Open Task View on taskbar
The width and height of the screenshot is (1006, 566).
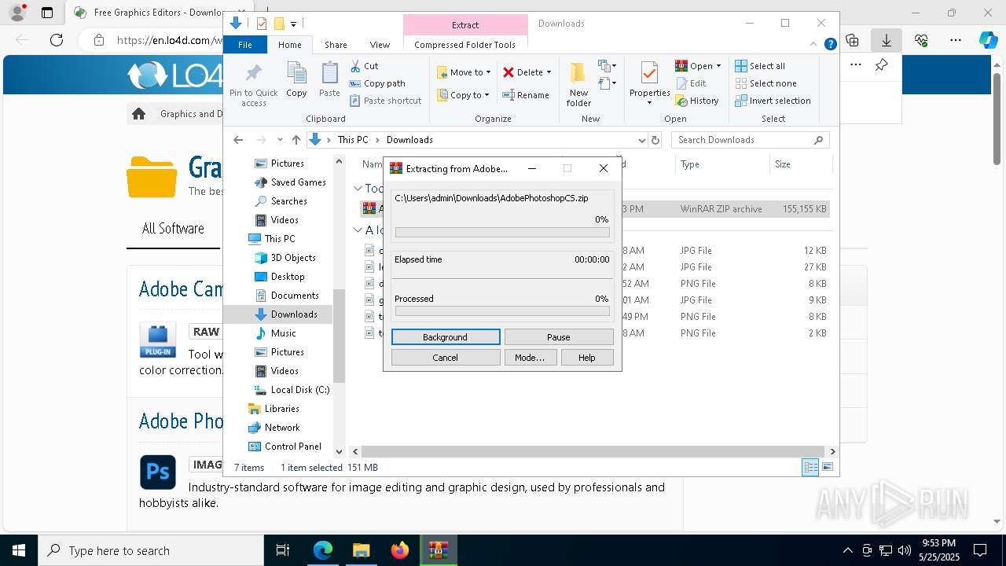point(283,550)
